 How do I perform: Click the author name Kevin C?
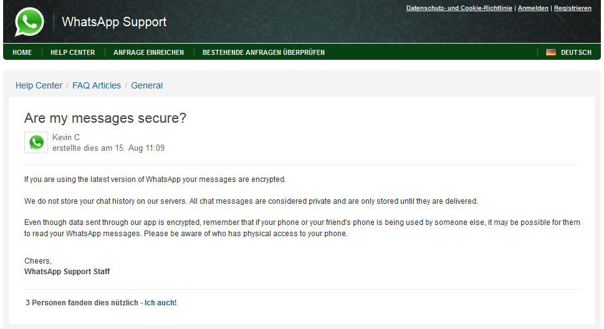pyautogui.click(x=66, y=137)
